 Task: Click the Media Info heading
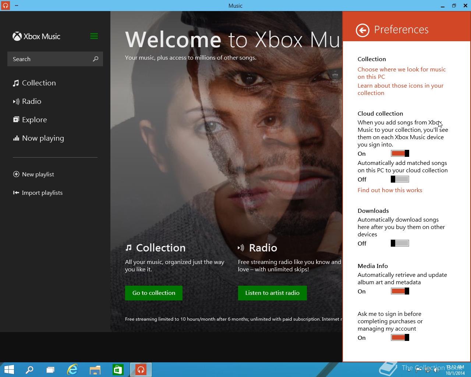[373, 266]
